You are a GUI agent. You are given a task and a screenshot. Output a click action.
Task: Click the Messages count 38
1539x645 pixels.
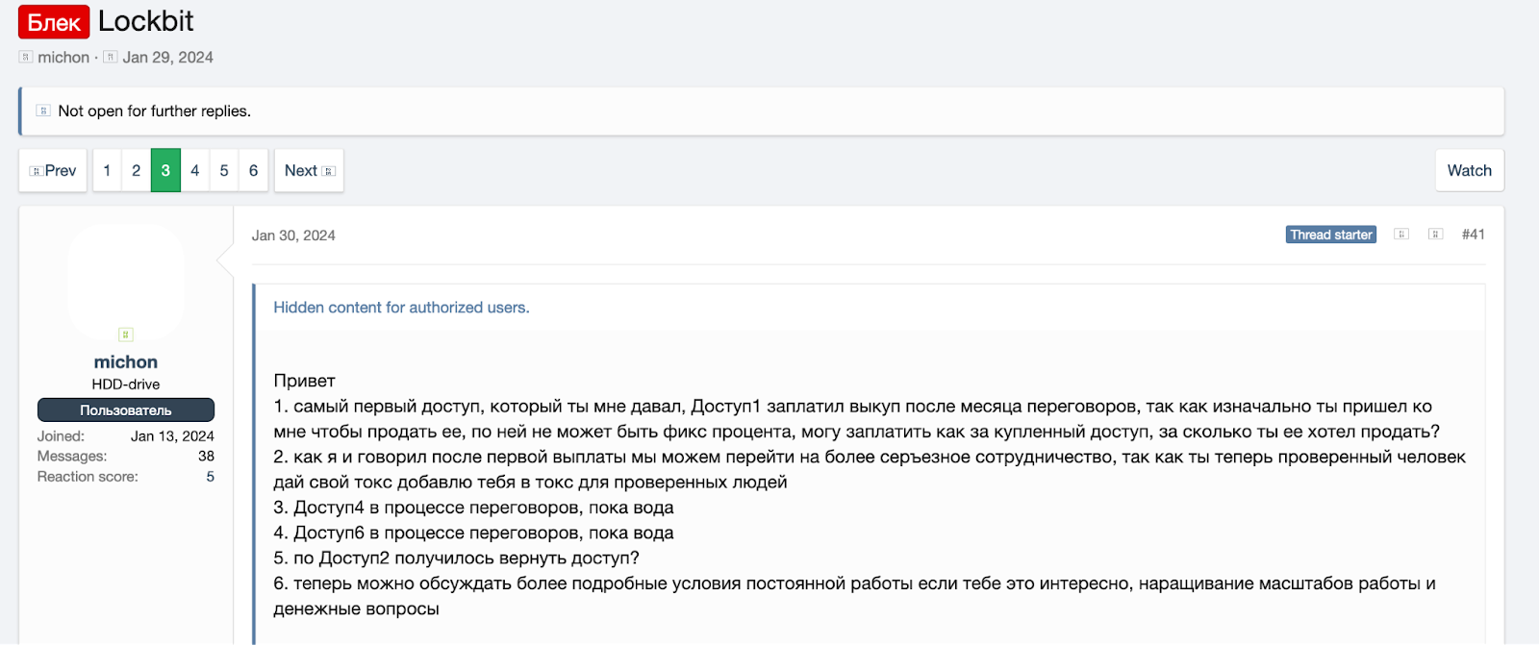pos(206,457)
